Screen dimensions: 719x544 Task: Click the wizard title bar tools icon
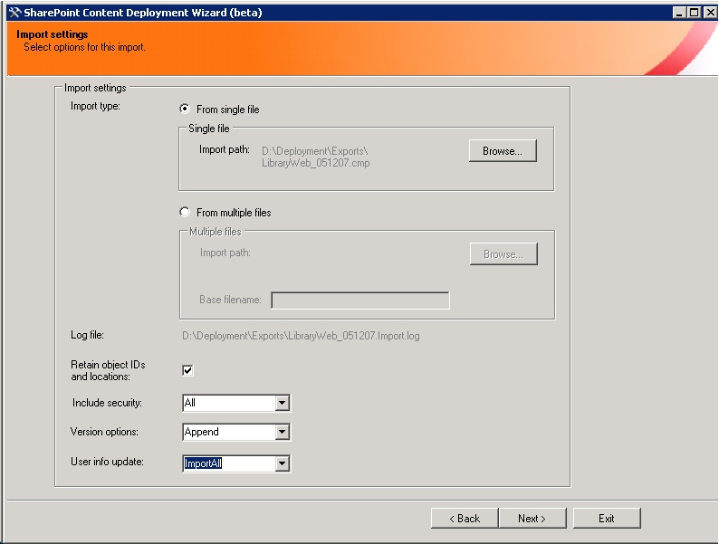coord(14,13)
